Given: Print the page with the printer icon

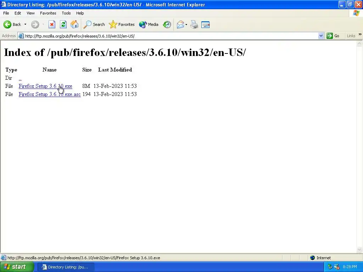Looking at the screenshot, I should 194,24.
